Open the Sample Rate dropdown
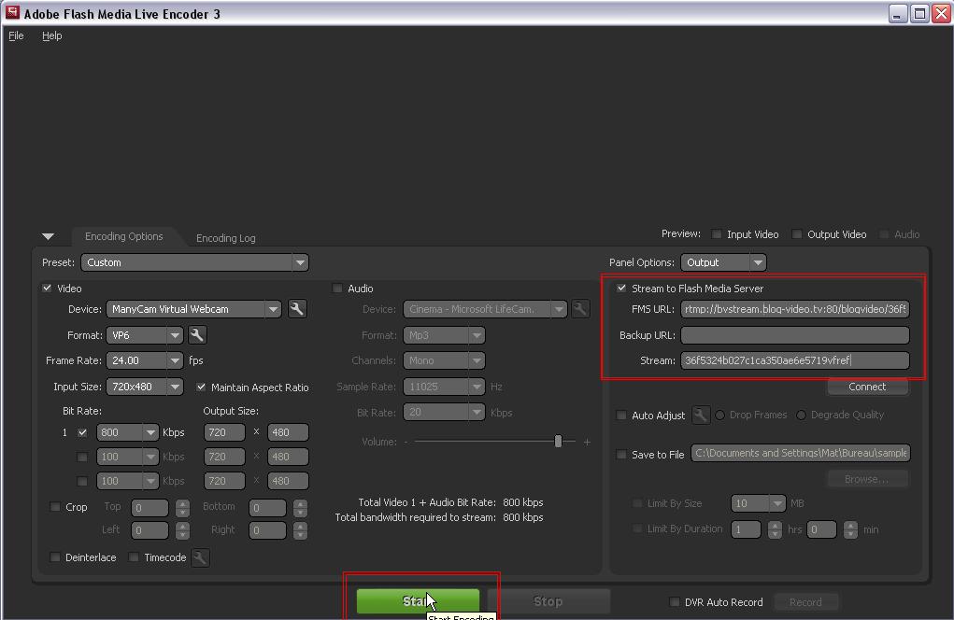Screen dimensions: 954x620 click(444, 387)
